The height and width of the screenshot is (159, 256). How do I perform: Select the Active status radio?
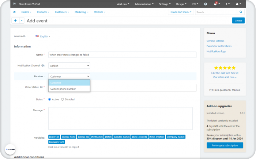49,99
